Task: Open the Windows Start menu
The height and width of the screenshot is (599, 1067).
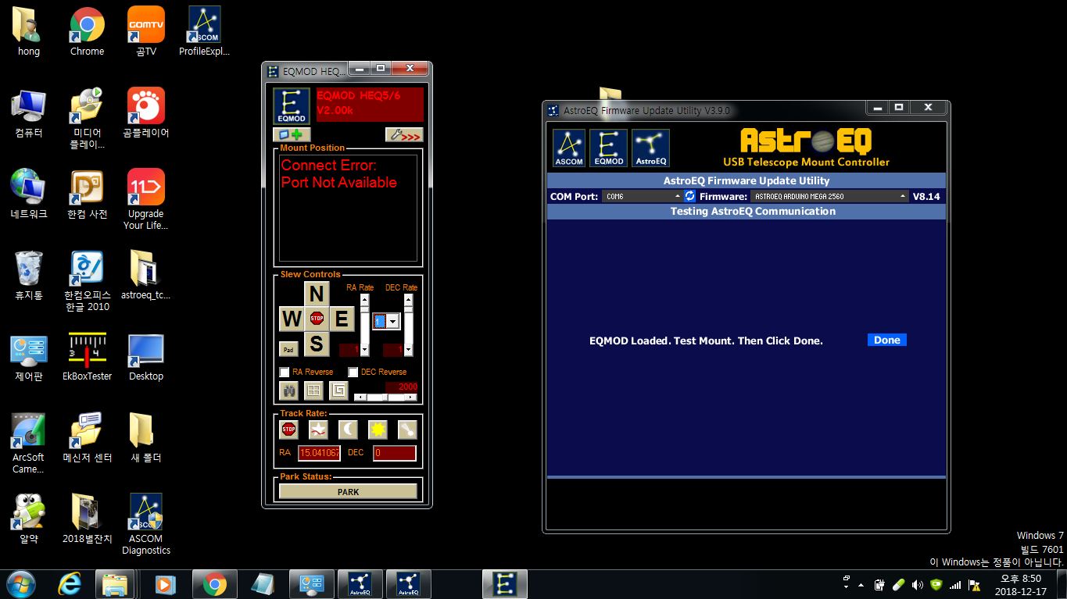Action: (x=20, y=584)
